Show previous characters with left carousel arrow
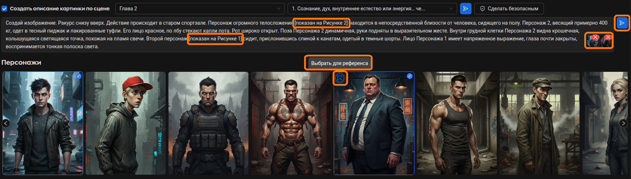This screenshot has width=631, height=179. click(x=6, y=123)
